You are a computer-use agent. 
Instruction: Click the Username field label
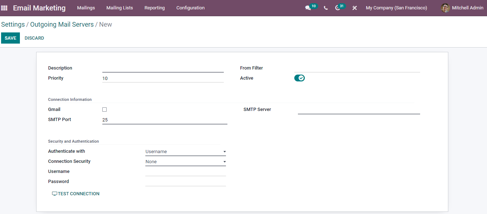click(x=59, y=171)
